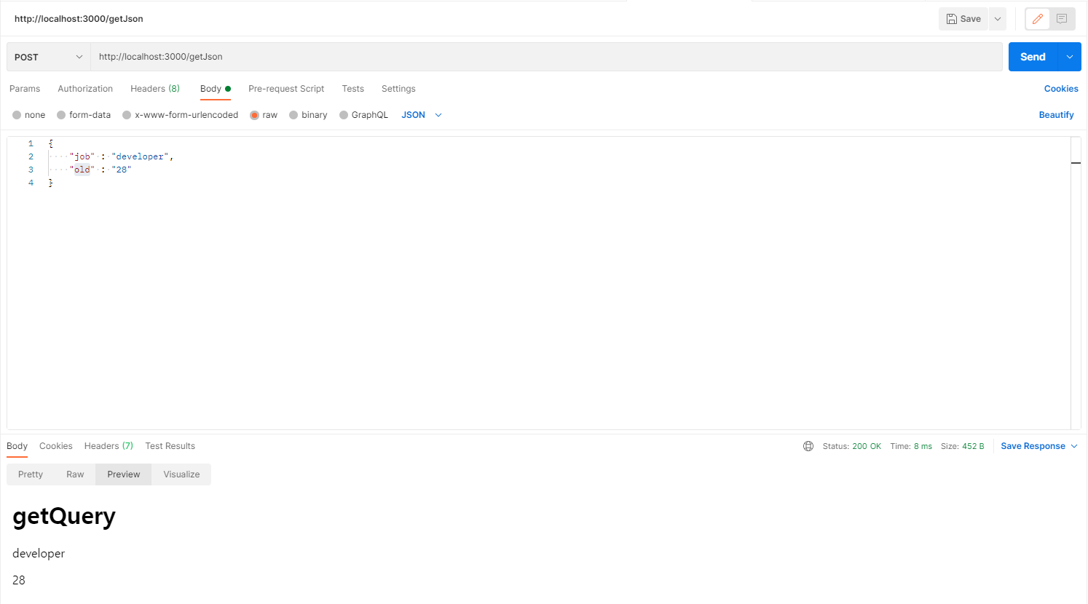Click the Save floppy disk icon

(x=951, y=19)
